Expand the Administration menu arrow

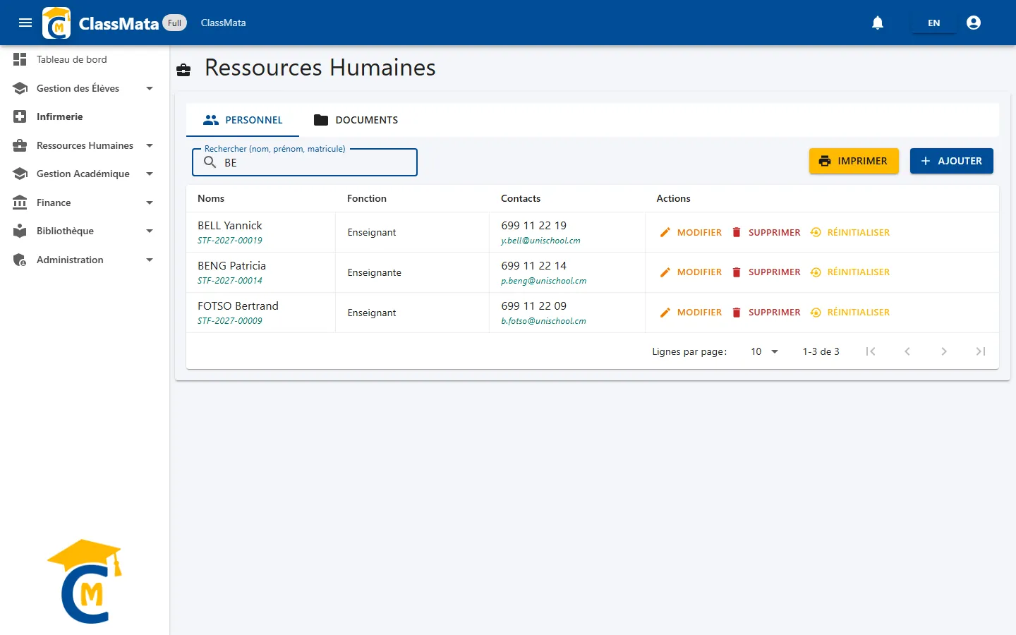pyautogui.click(x=150, y=260)
